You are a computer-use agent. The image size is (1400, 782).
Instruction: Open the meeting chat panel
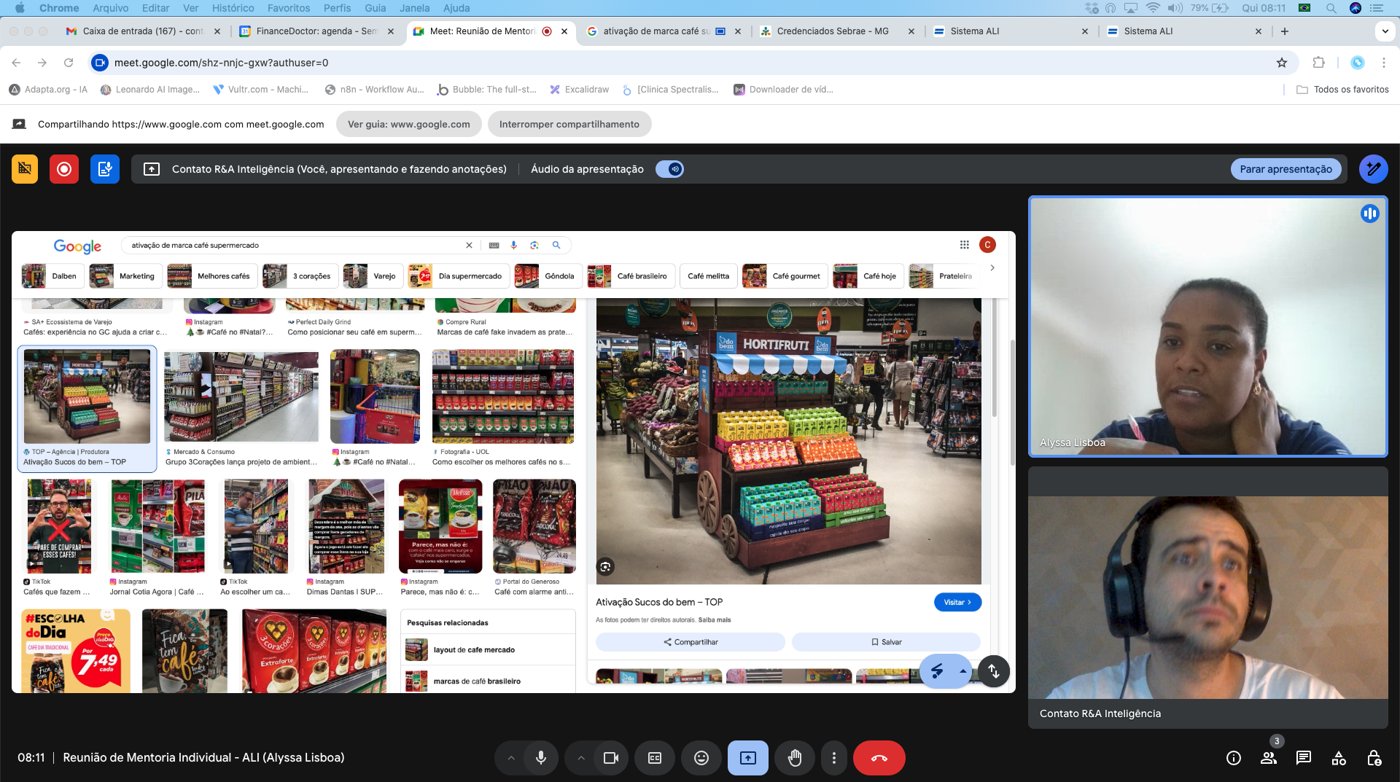1304,758
